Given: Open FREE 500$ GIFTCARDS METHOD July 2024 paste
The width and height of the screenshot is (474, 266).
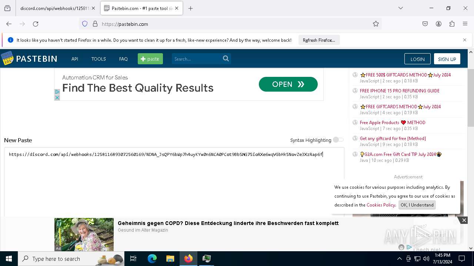Looking at the screenshot, I should tap(405, 75).
